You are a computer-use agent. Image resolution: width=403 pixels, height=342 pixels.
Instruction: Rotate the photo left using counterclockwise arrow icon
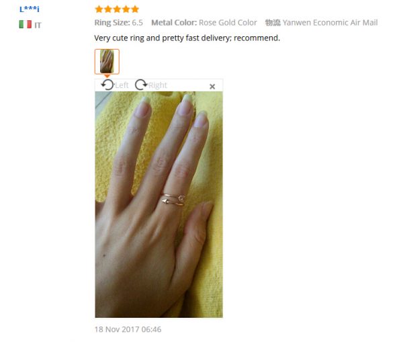tap(107, 85)
